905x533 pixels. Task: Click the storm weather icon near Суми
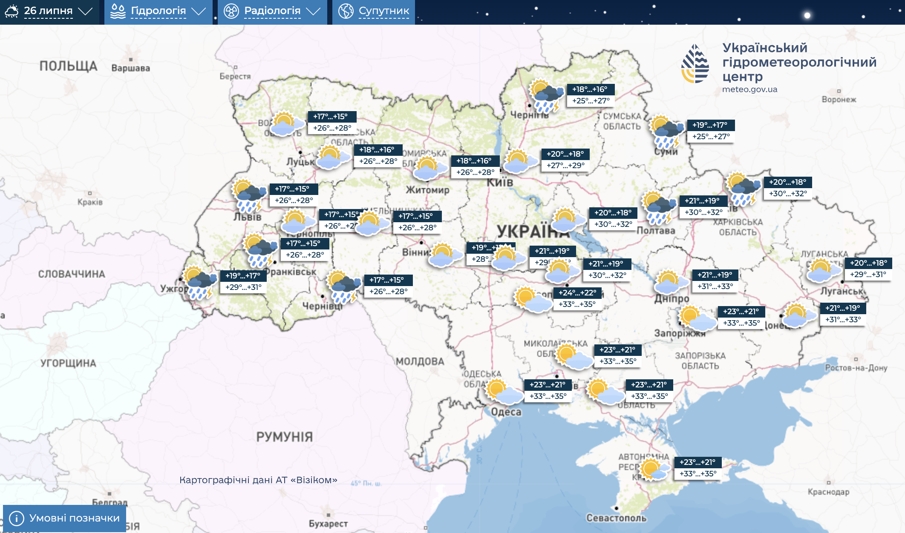click(666, 131)
